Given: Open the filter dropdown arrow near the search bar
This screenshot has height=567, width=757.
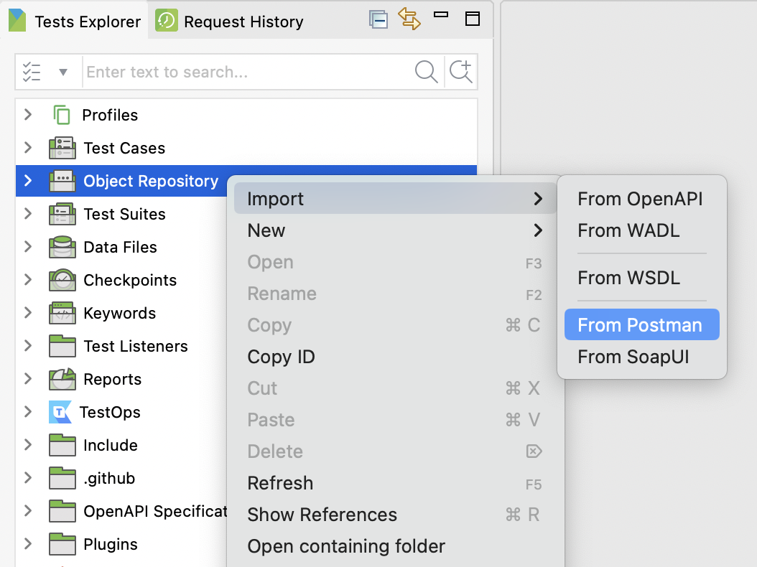Looking at the screenshot, I should pos(63,72).
